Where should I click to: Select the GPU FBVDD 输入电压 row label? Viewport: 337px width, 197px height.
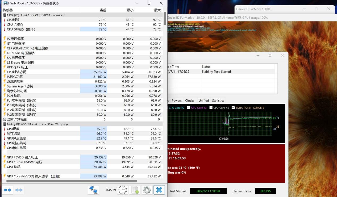pos(22,157)
